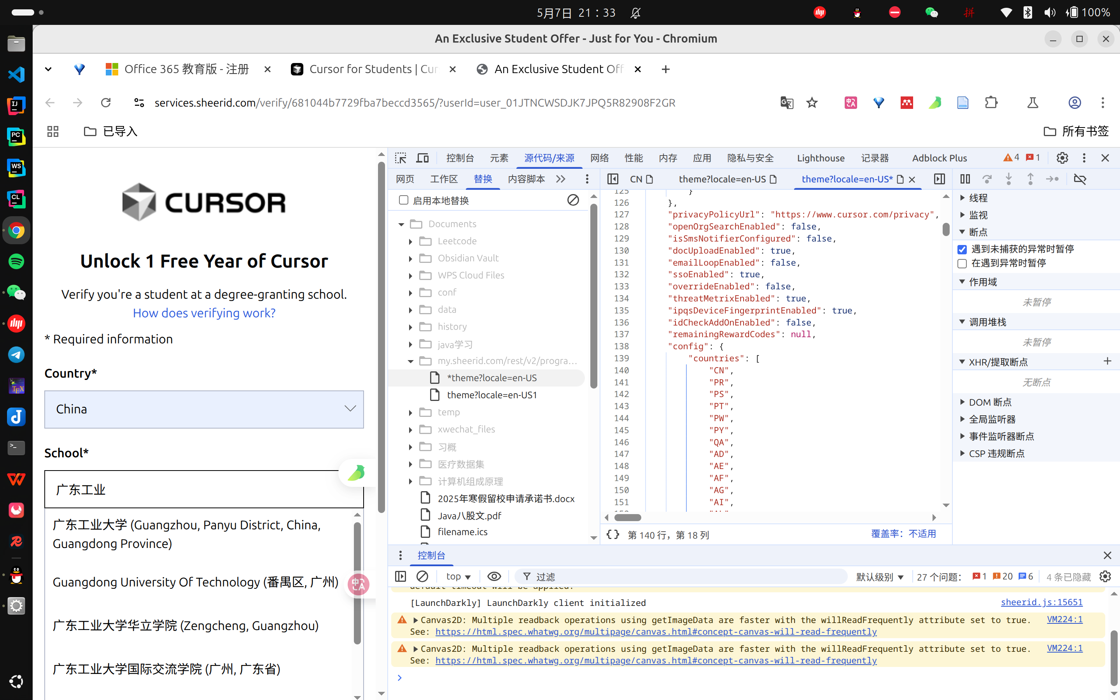The height and width of the screenshot is (700, 1120).
Task: Open the console top context dropdown
Action: 458,576
